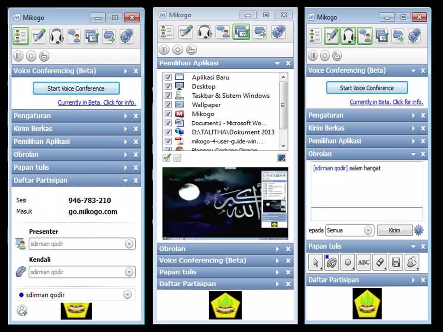Click Obrolan header in middle window
The image size is (443, 332).
pyautogui.click(x=225, y=249)
